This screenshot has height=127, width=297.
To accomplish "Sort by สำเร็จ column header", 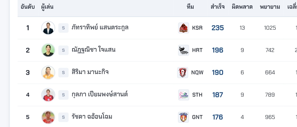I will [218, 7].
